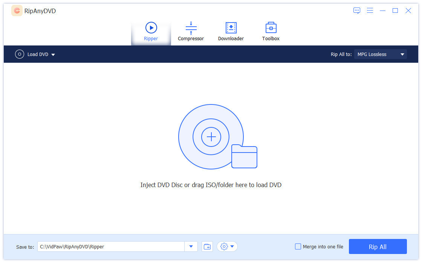Open the gear settings menu
Image resolution: width=422 pixels, height=263 pixels.
(227, 246)
